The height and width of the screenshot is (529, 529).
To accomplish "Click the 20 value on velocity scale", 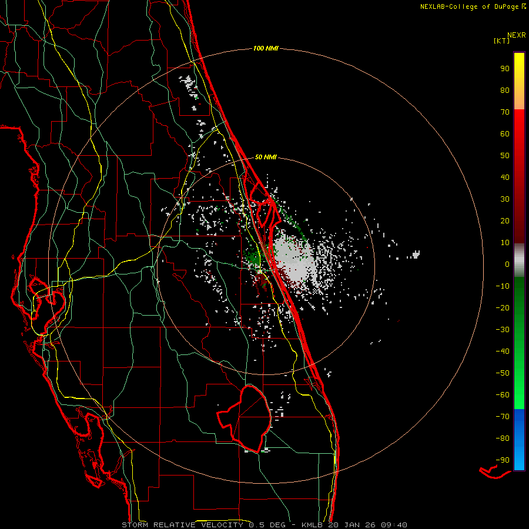I will point(505,220).
